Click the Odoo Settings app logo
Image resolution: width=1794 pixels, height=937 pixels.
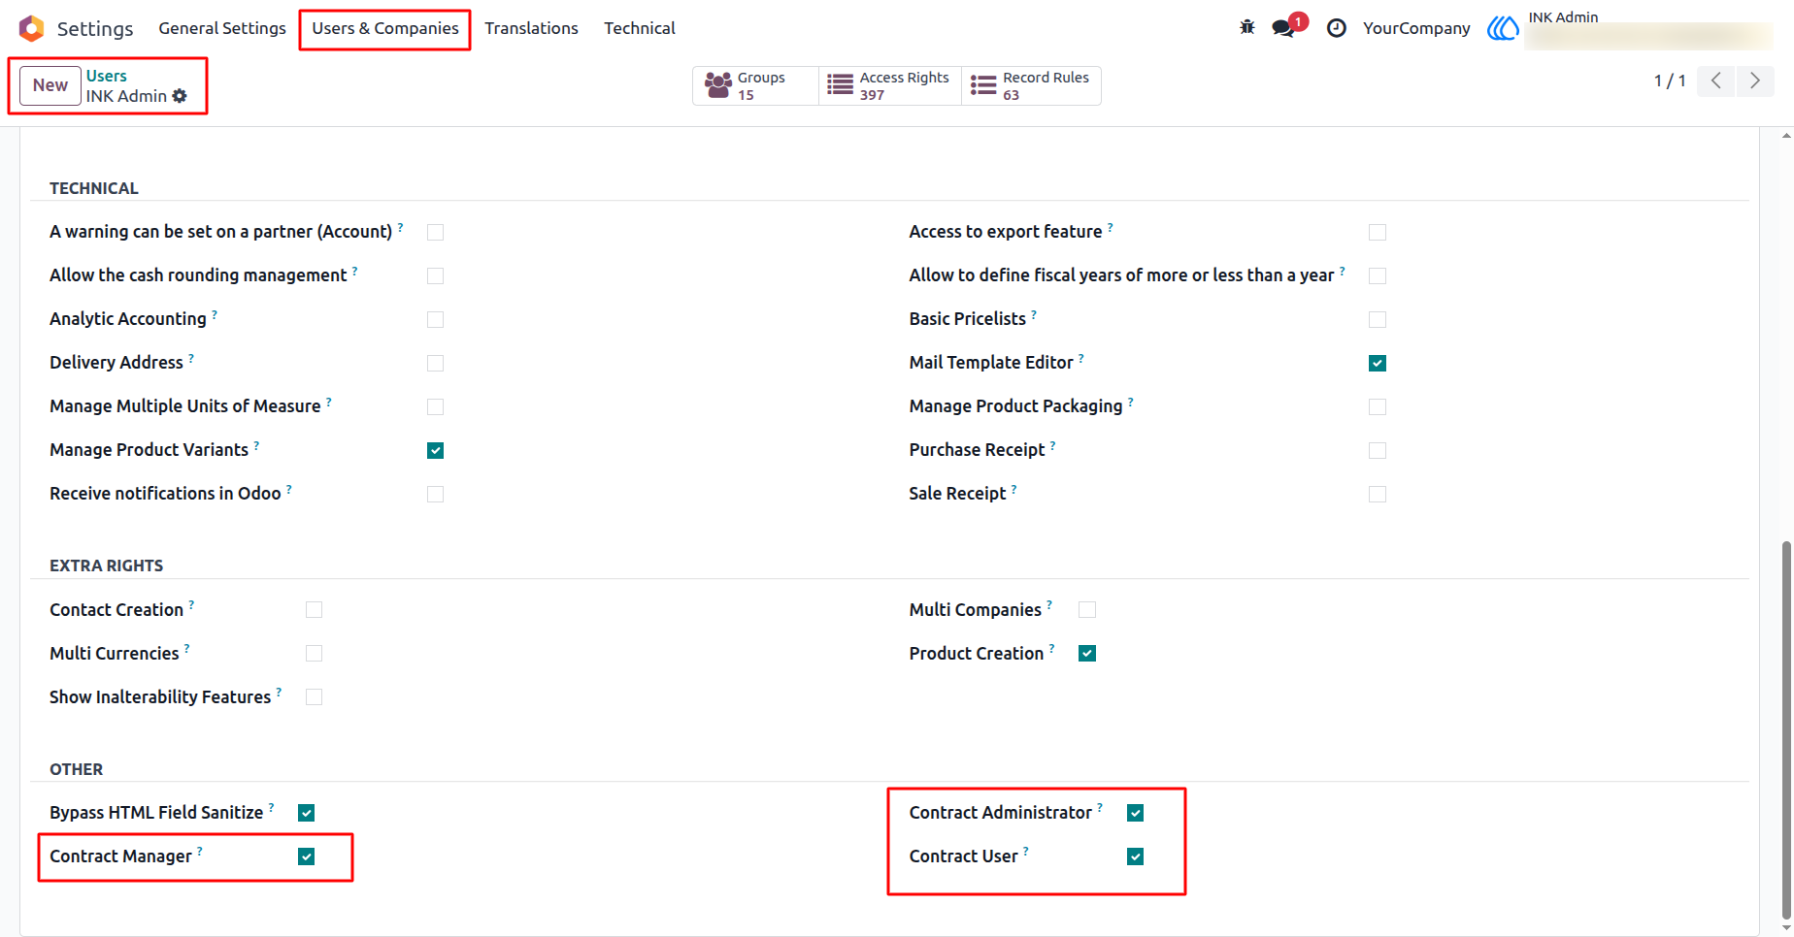click(x=31, y=28)
